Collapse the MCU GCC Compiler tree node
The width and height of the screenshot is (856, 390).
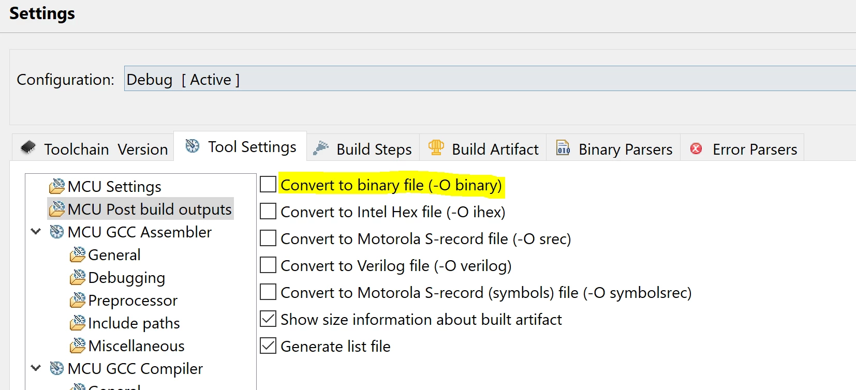pyautogui.click(x=36, y=368)
